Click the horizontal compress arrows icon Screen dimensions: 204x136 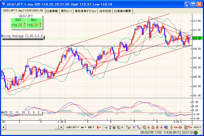pyautogui.click(x=149, y=128)
